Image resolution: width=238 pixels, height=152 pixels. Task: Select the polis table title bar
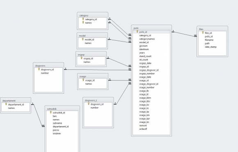(x=151, y=28)
